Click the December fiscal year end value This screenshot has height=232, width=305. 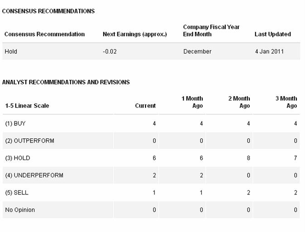197,52
